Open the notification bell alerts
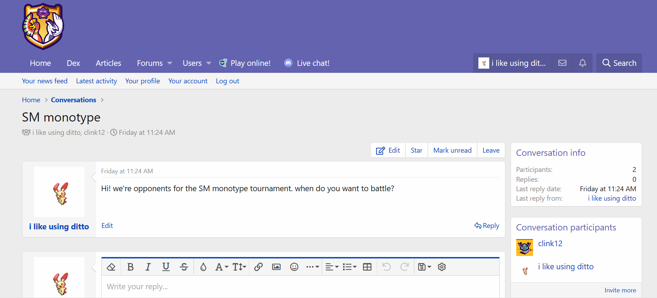This screenshot has width=657, height=298. tap(582, 63)
